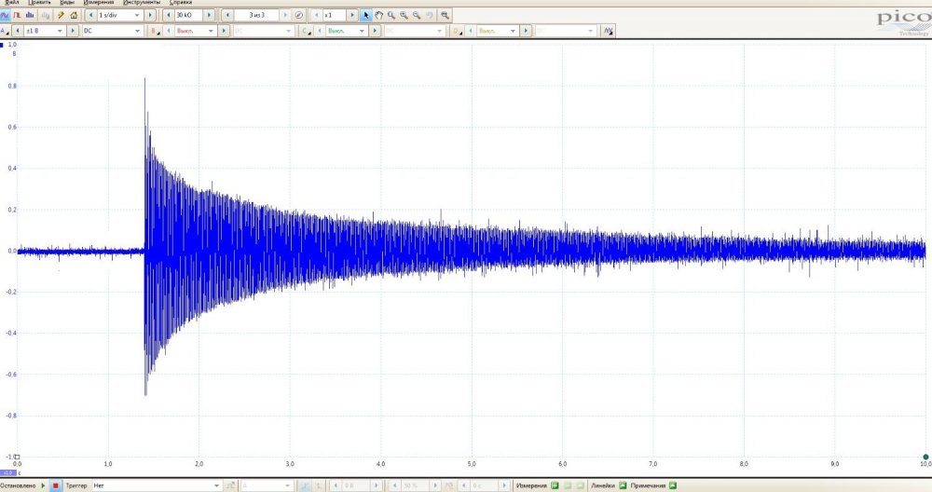Select the hand pan tool
The height and width of the screenshot is (492, 932).
(x=379, y=16)
